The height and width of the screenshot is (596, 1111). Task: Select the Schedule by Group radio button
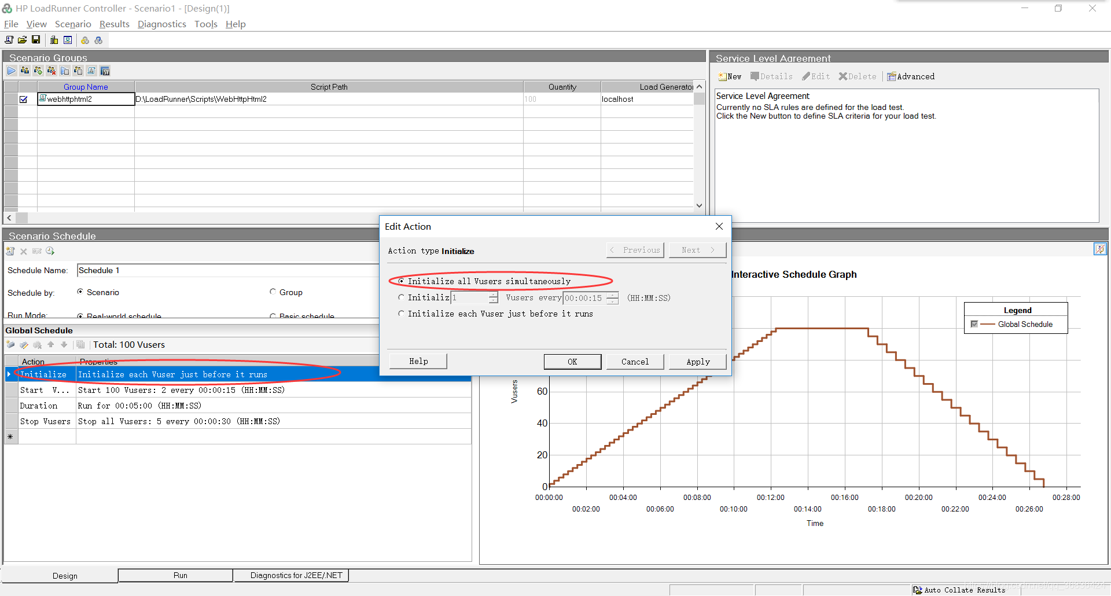273,292
